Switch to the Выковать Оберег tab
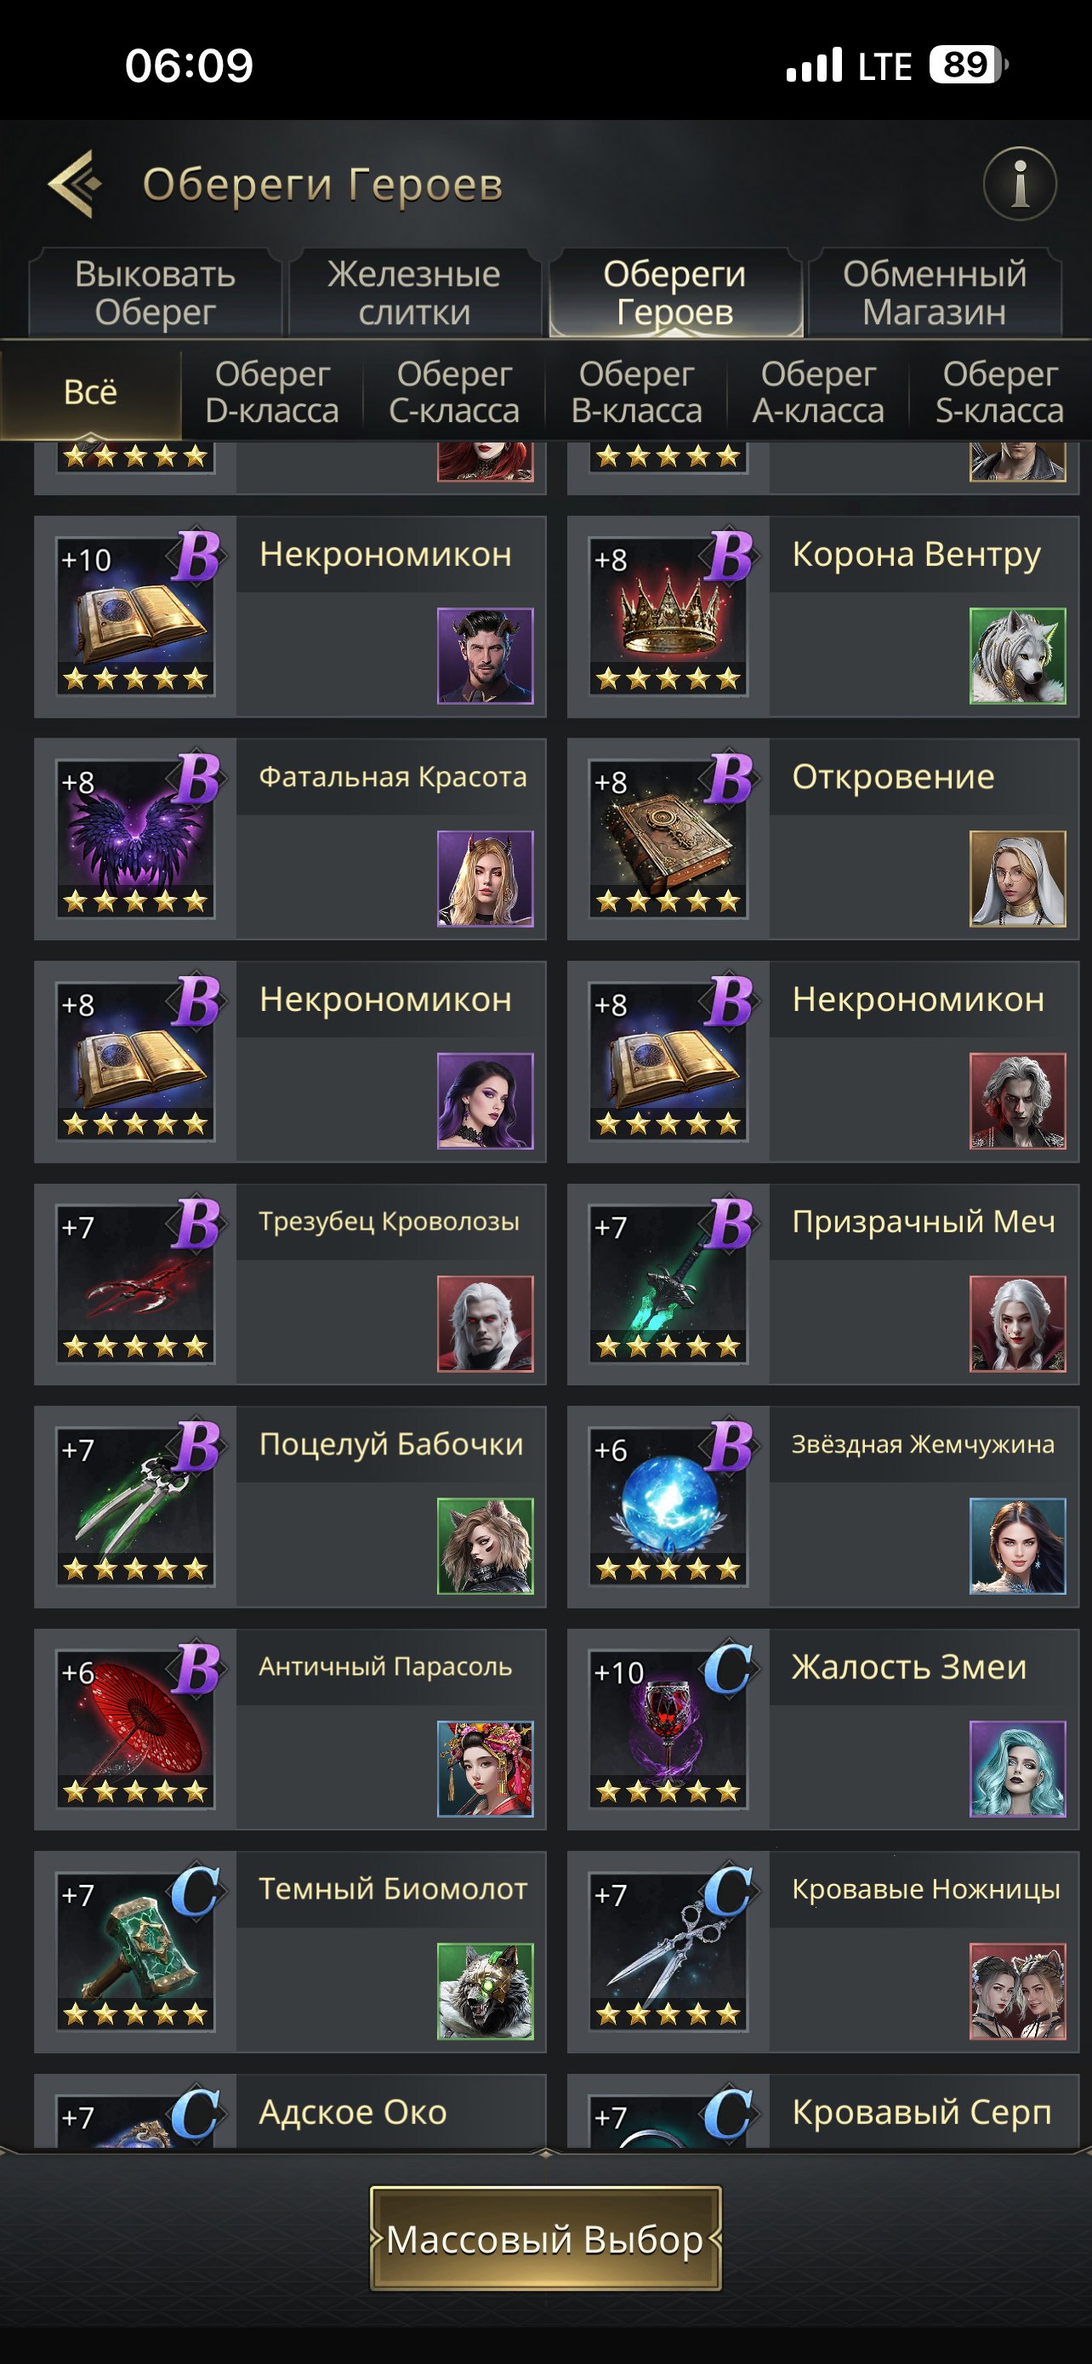This screenshot has width=1092, height=2364. 155,293
